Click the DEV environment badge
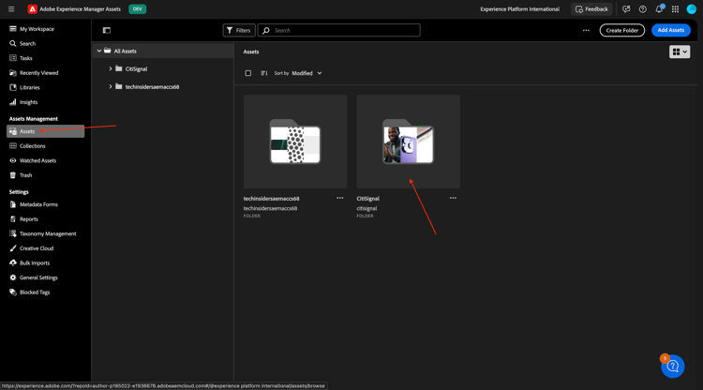Image resolution: width=703 pixels, height=390 pixels. click(137, 9)
